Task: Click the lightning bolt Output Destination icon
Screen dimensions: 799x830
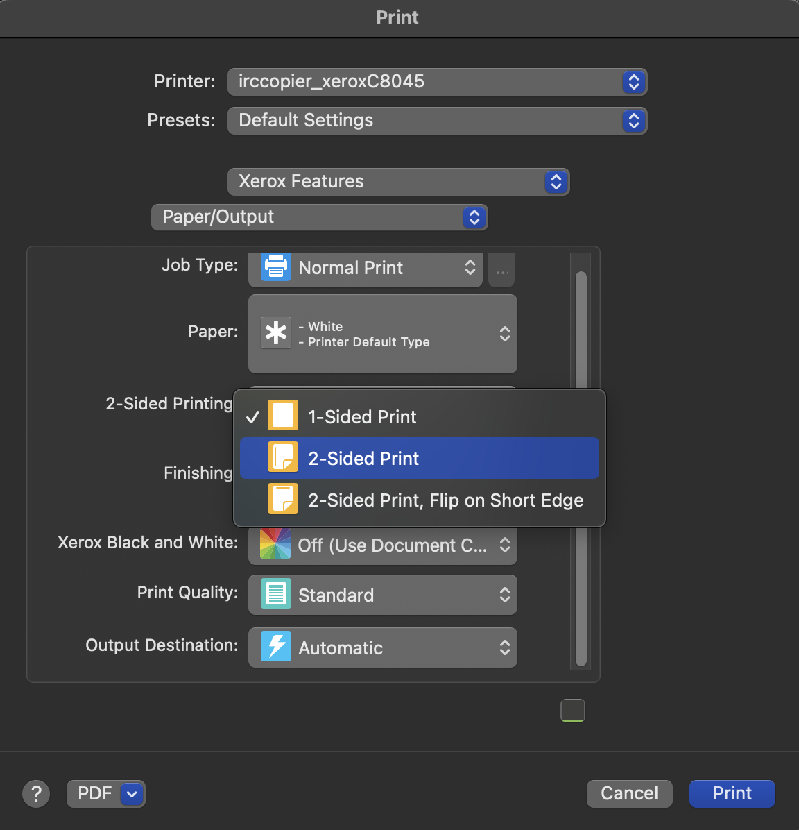Action: (x=275, y=647)
